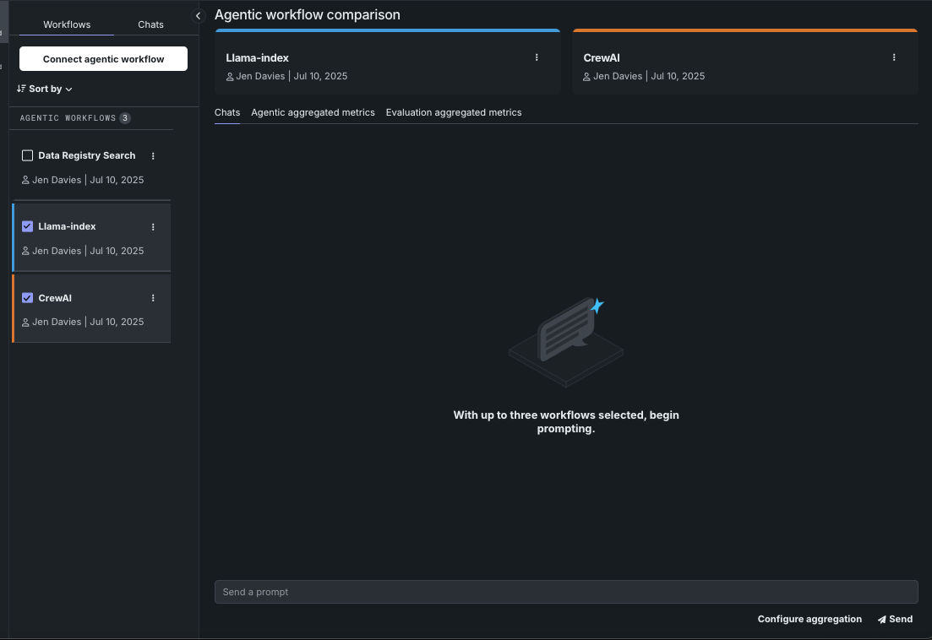Check the Data Registry Search checkbox
Image resolution: width=932 pixels, height=640 pixels.
(x=27, y=156)
